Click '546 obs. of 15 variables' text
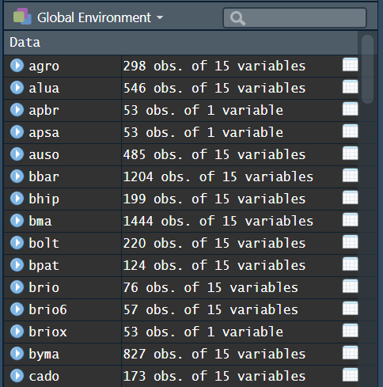This screenshot has width=383, height=387. [x=214, y=88]
